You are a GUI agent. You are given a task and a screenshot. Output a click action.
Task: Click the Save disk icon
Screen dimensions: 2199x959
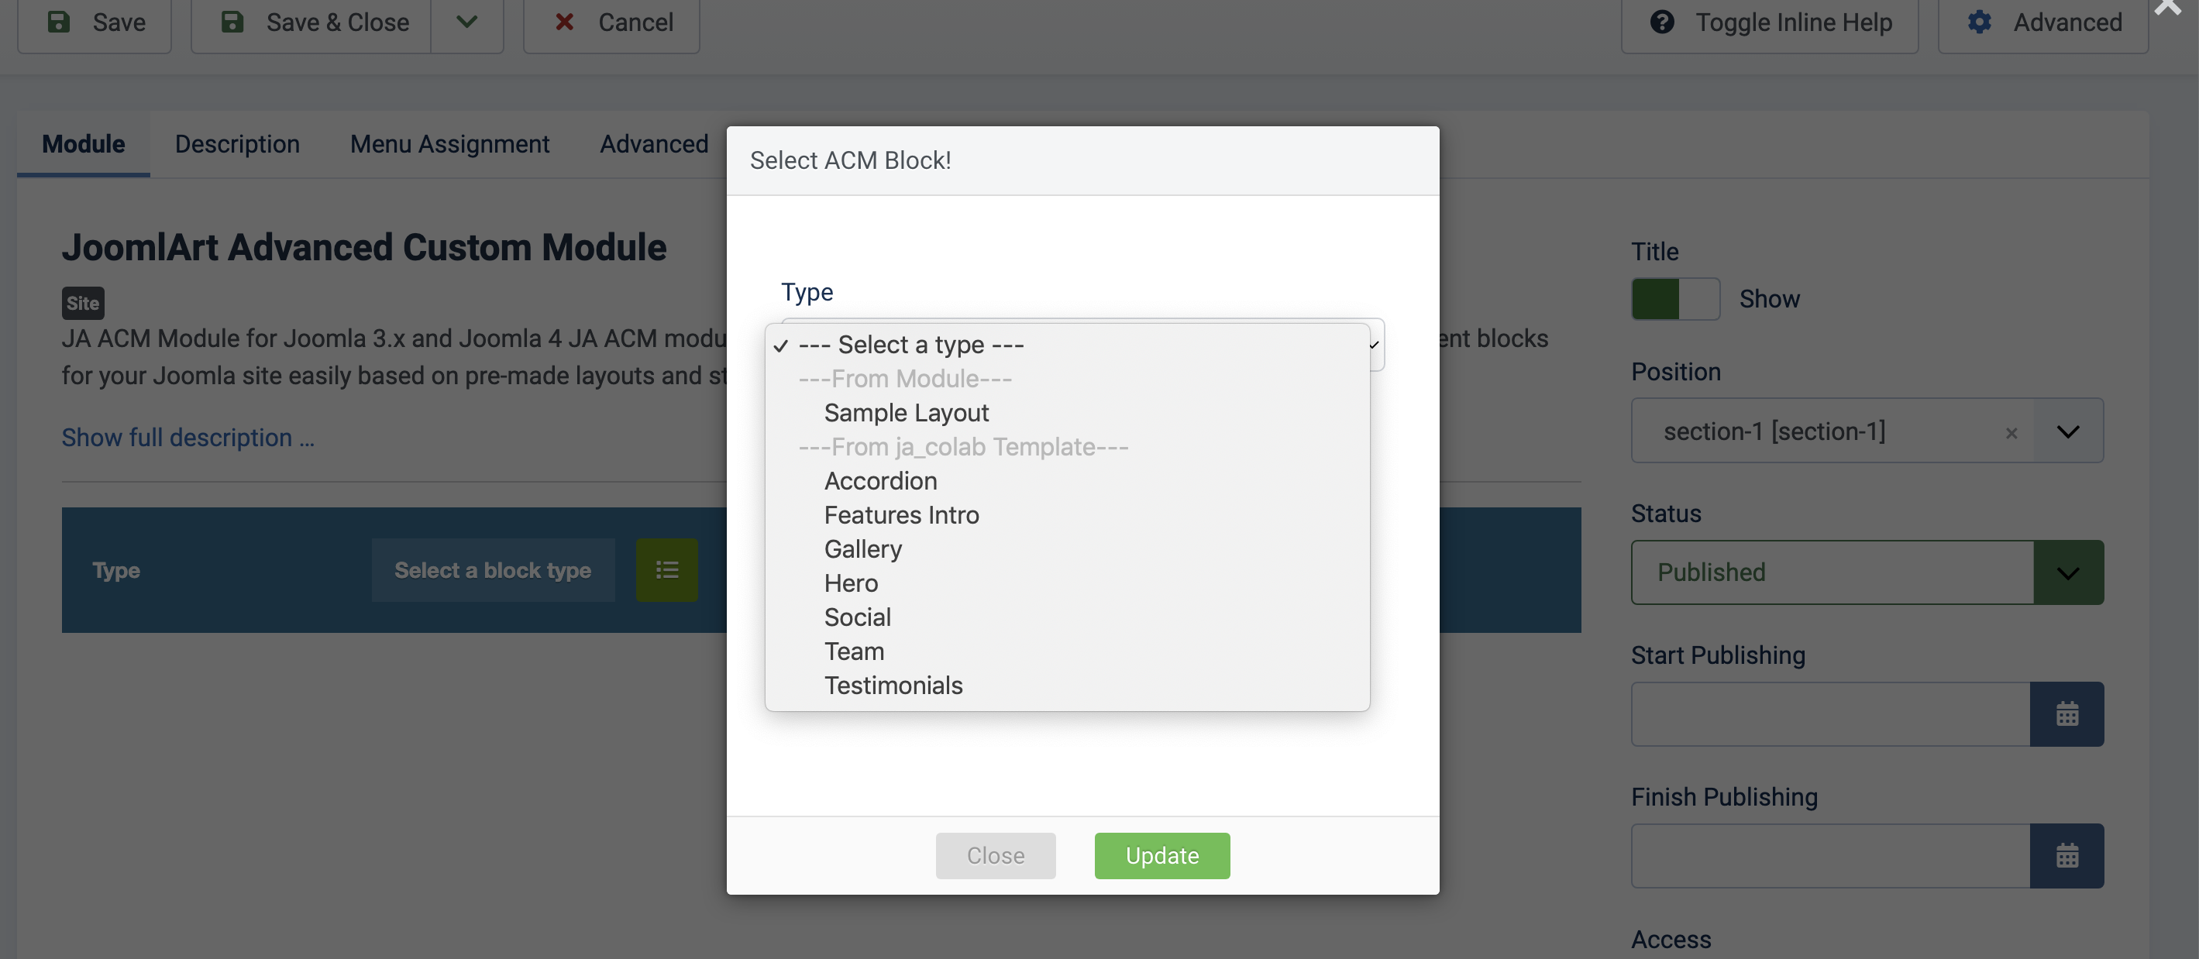click(59, 22)
